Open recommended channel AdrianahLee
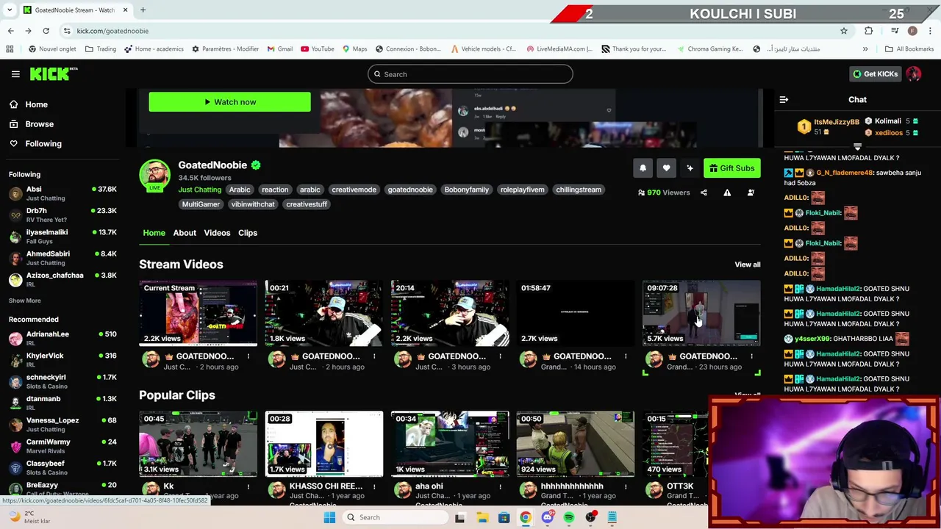This screenshot has width=941, height=529. (x=62, y=338)
